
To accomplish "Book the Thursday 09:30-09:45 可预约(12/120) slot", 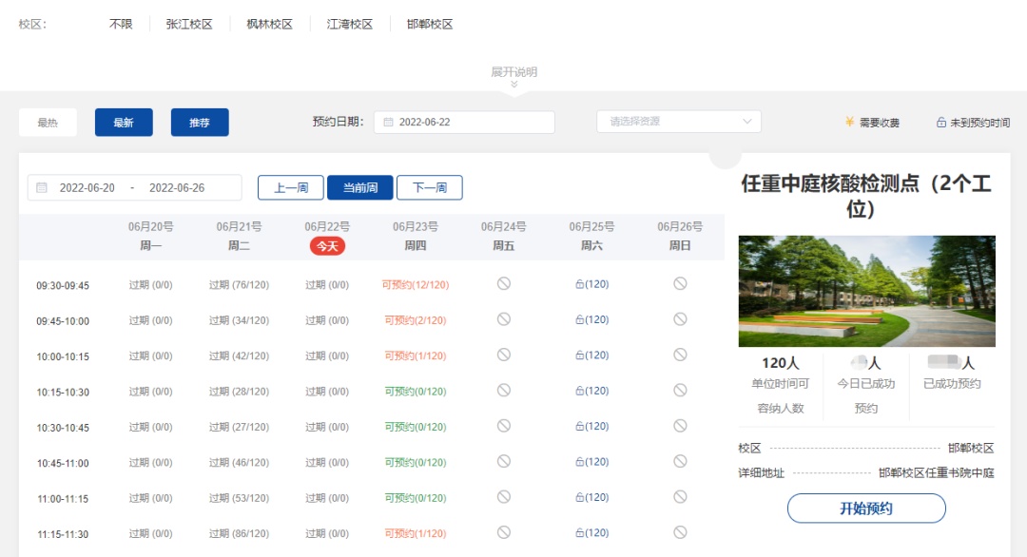I will coord(416,285).
